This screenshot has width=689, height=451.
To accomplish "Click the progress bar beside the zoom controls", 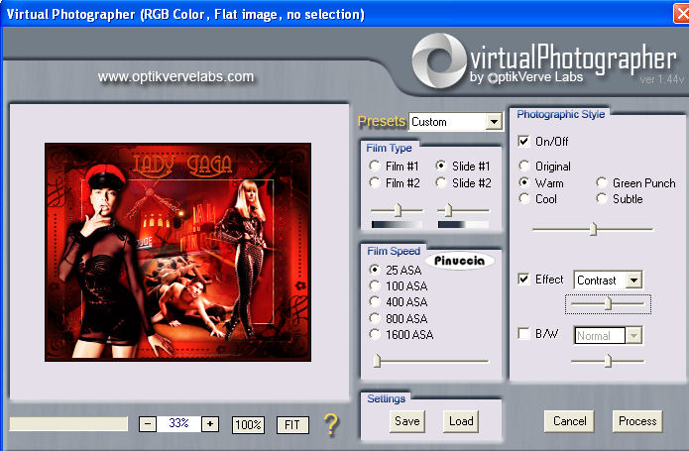I will [68, 424].
